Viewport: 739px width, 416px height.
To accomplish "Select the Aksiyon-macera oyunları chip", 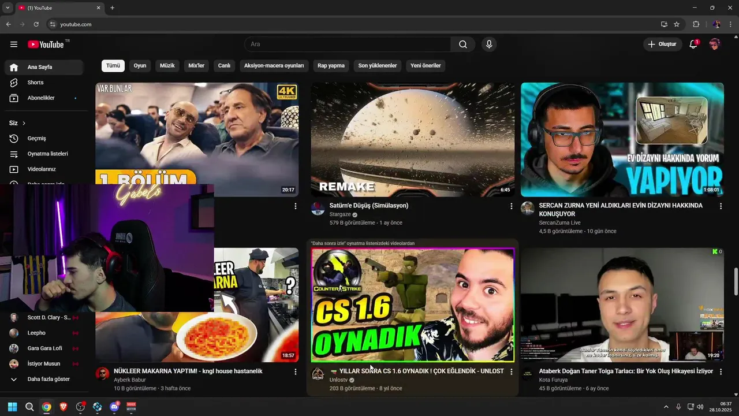I will [x=274, y=66].
